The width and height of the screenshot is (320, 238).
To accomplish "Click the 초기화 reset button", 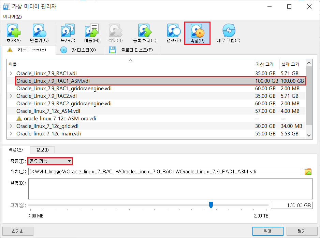I will coord(18,231).
